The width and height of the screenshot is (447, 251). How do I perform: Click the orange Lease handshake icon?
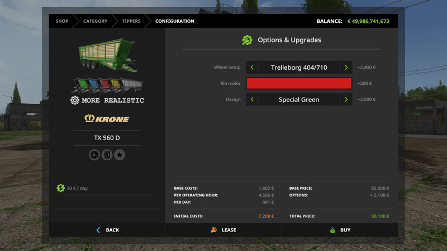(213, 230)
